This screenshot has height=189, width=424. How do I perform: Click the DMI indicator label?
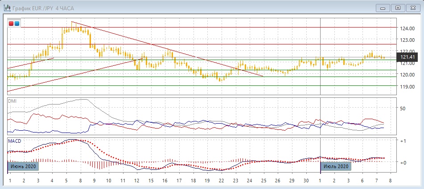tap(12, 101)
